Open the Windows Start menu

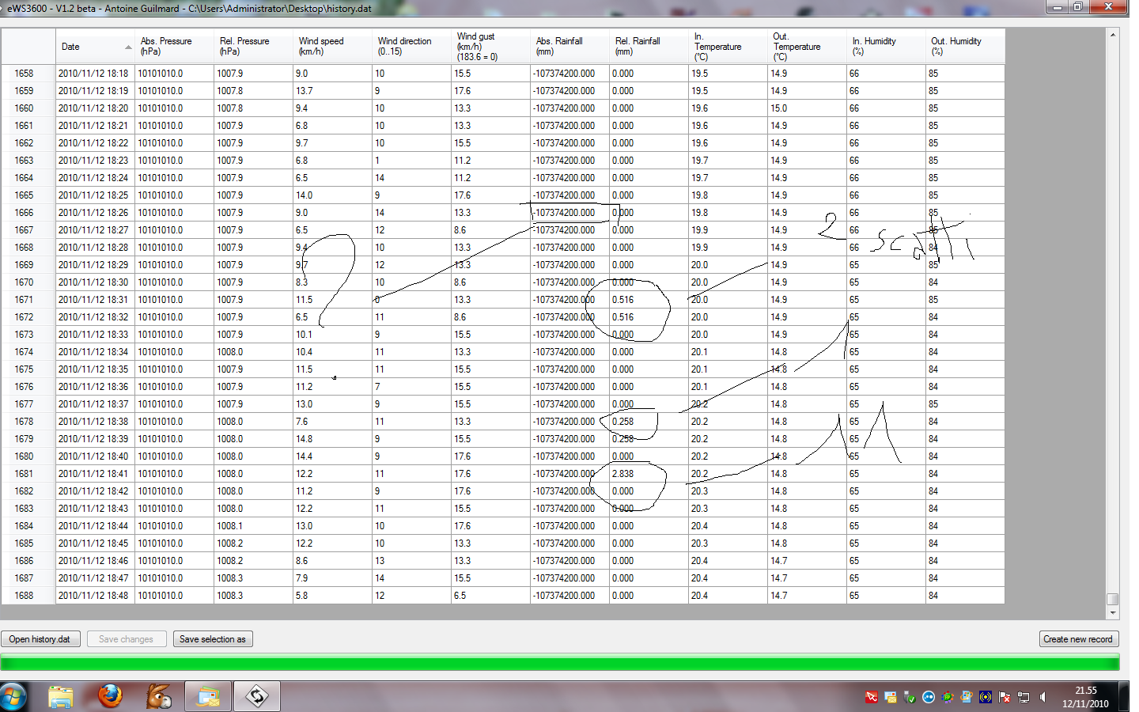pos(13,696)
